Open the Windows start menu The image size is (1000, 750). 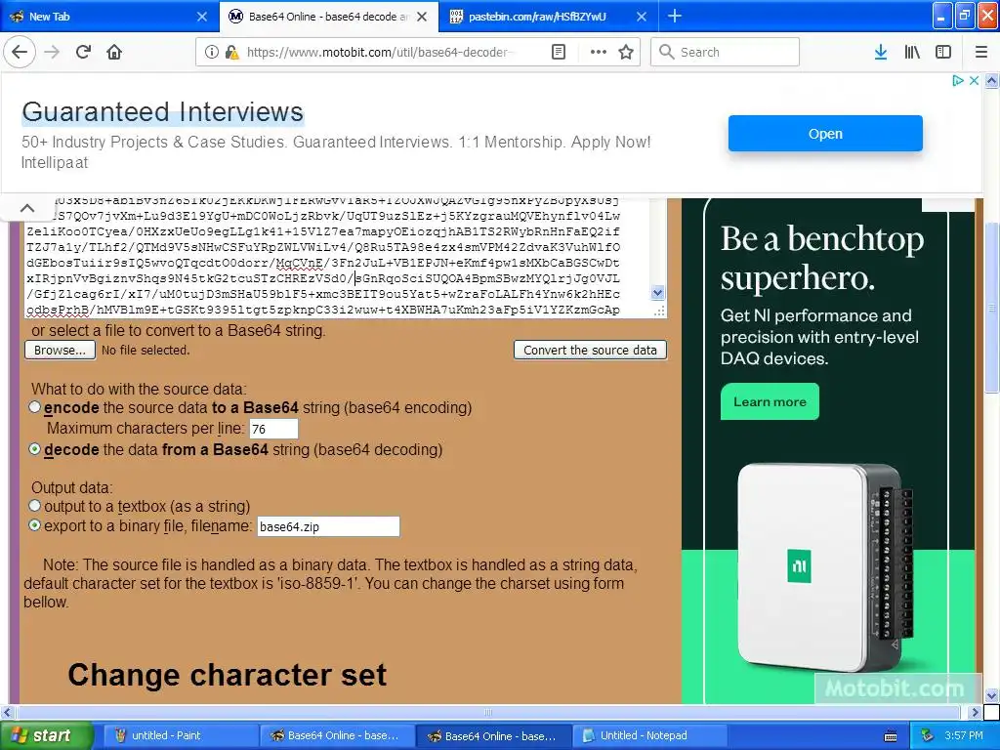47,735
